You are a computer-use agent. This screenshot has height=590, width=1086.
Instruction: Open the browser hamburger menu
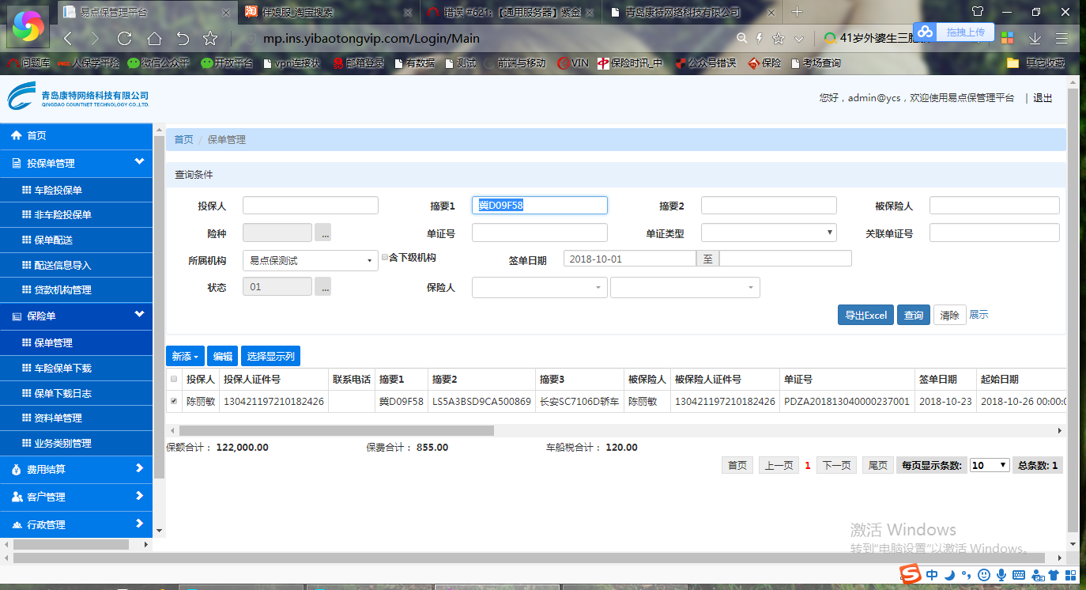pos(1061,38)
